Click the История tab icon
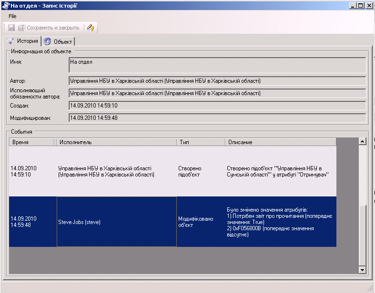Image resolution: width=375 pixels, height=293 pixels. click(x=10, y=41)
